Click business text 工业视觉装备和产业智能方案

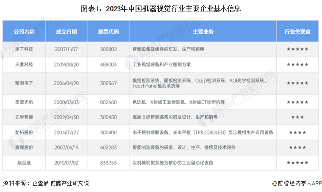point(161,64)
